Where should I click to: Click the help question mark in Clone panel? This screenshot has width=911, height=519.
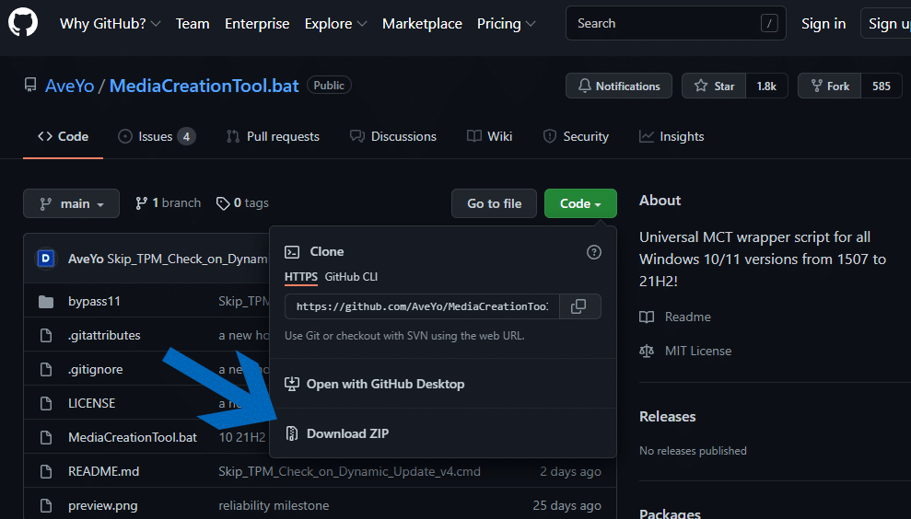[x=594, y=252]
